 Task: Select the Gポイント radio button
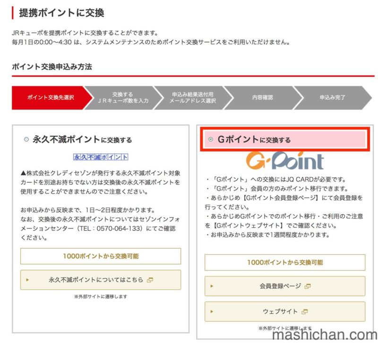coord(211,139)
